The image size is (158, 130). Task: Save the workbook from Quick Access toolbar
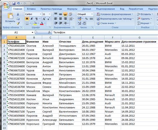(14, 3)
